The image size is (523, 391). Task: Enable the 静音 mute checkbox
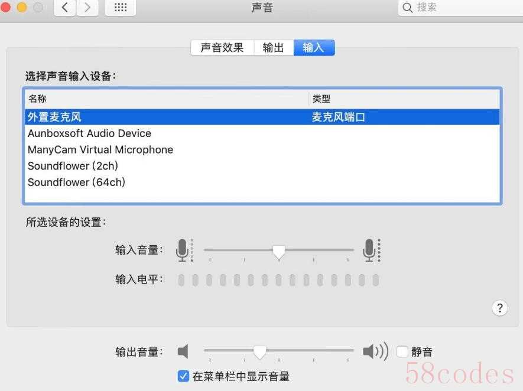pyautogui.click(x=402, y=351)
